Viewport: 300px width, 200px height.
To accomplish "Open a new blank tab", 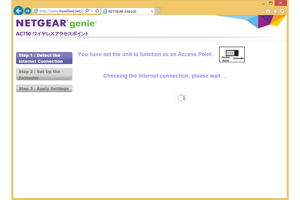I will (x=158, y=11).
